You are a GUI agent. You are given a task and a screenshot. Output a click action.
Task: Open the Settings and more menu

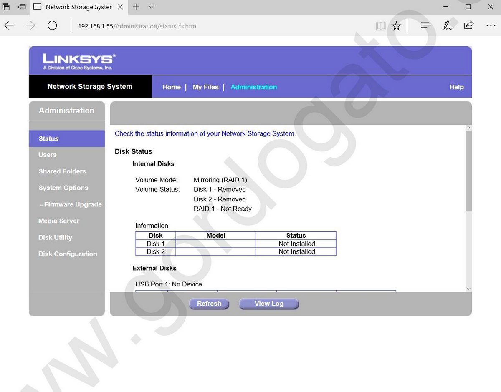pyautogui.click(x=491, y=25)
